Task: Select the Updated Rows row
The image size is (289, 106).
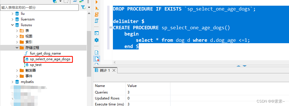Action: click(x=132, y=98)
